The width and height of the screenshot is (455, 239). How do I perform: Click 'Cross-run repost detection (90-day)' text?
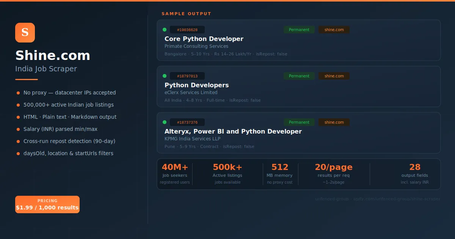click(69, 141)
